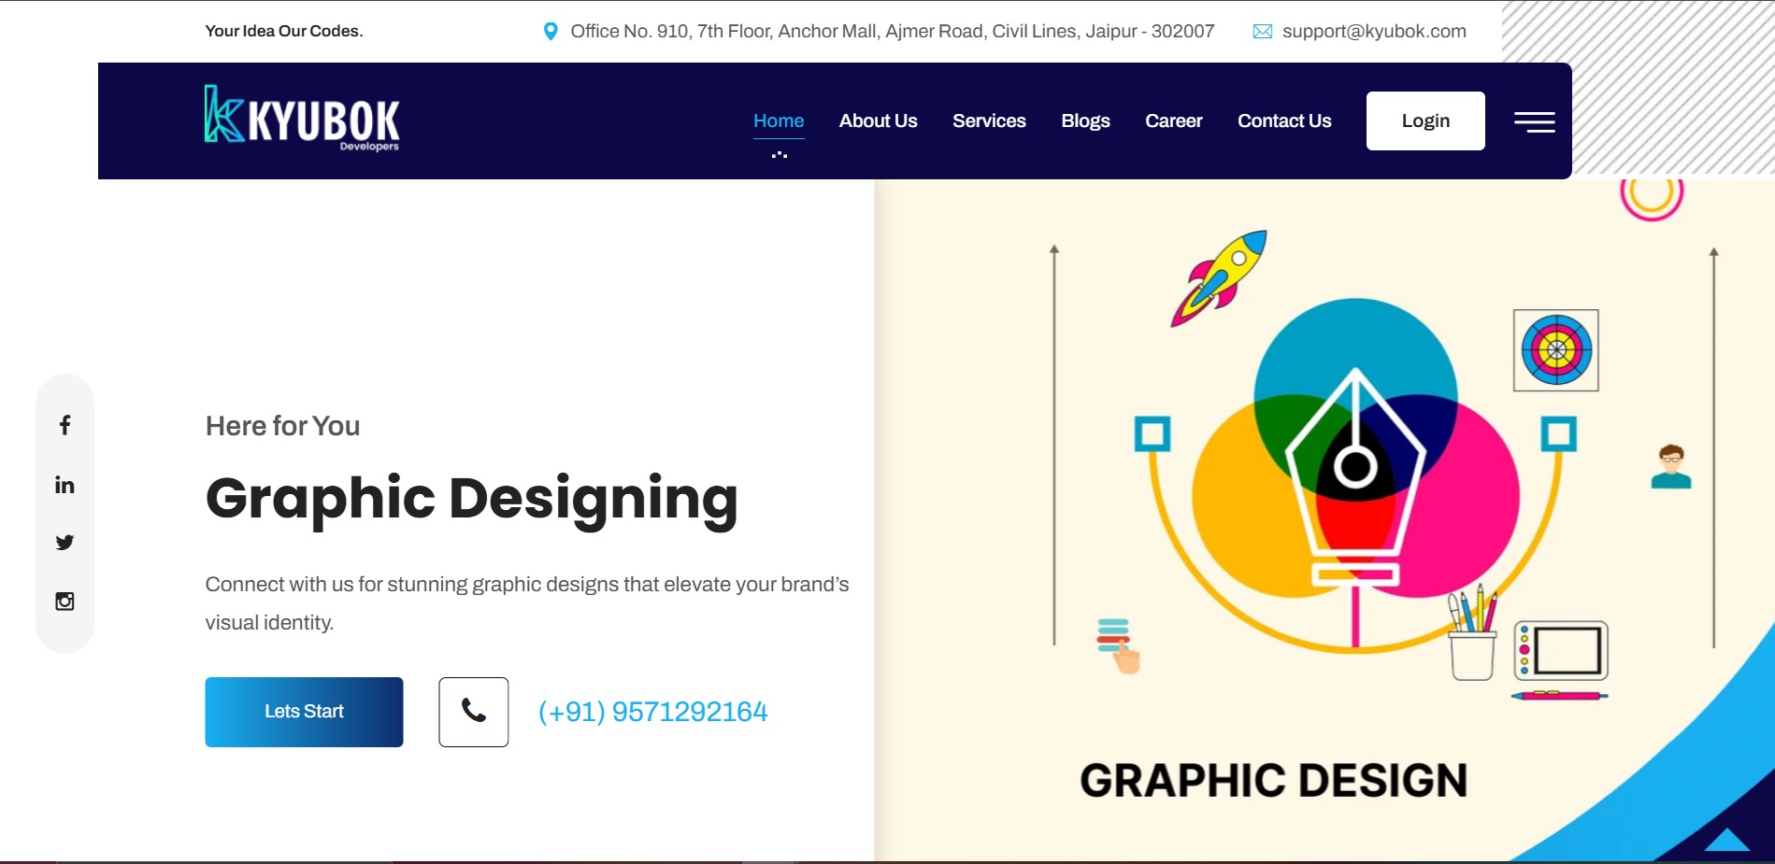Open the Career page
The width and height of the screenshot is (1775, 864).
click(x=1173, y=120)
